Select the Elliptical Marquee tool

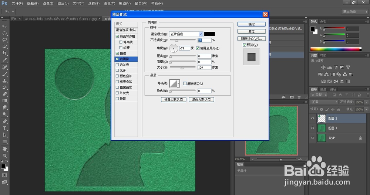tap(4, 33)
